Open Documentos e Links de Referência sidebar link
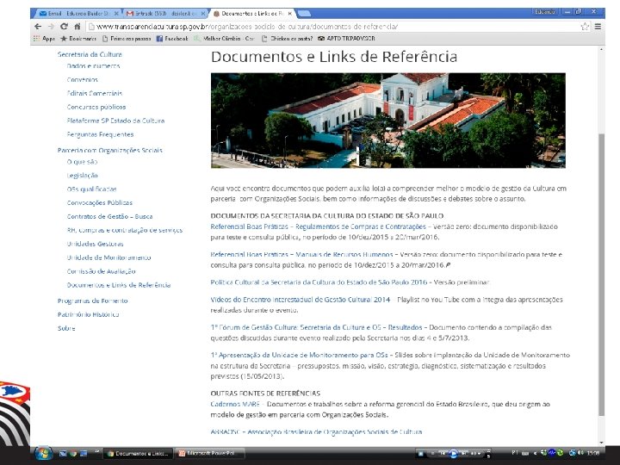Screen dimensions: 620x465 [119, 285]
